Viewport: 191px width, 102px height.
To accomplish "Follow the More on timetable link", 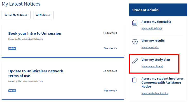I will click(x=152, y=28).
